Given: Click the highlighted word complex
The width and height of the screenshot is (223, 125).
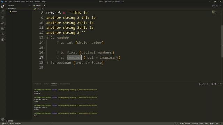Looking at the screenshot, I should point(74,58).
